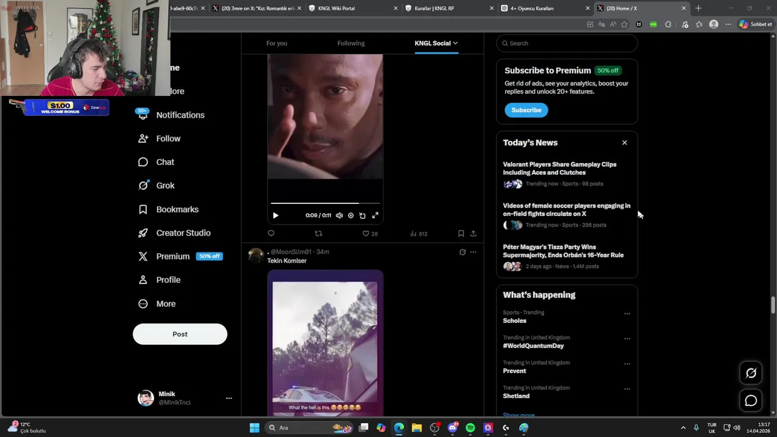Image resolution: width=777 pixels, height=437 pixels.
Task: Open Discord from the taskbar
Action: click(x=452, y=428)
